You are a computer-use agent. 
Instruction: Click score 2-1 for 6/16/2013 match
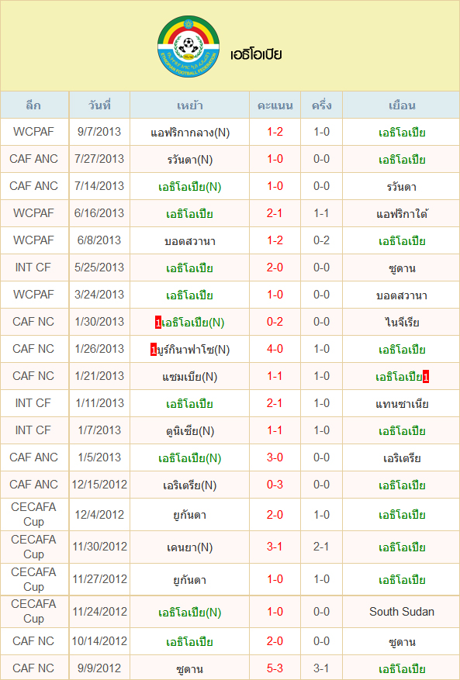click(275, 213)
